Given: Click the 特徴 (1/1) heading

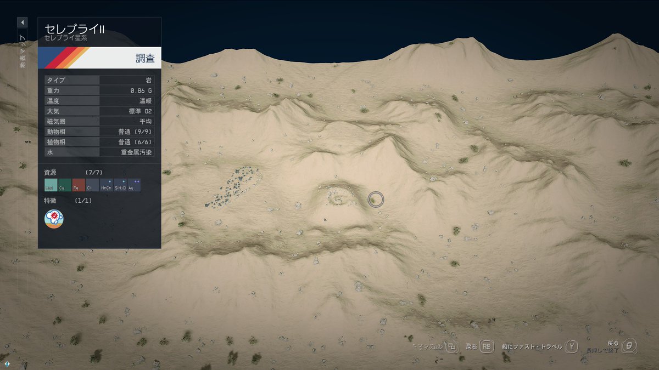Looking at the screenshot, I should click(x=68, y=201).
